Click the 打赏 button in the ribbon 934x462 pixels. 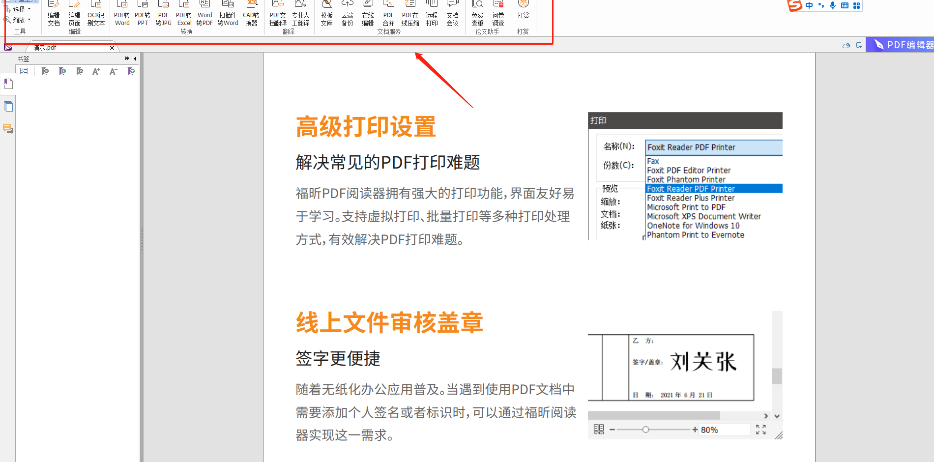pyautogui.click(x=523, y=15)
